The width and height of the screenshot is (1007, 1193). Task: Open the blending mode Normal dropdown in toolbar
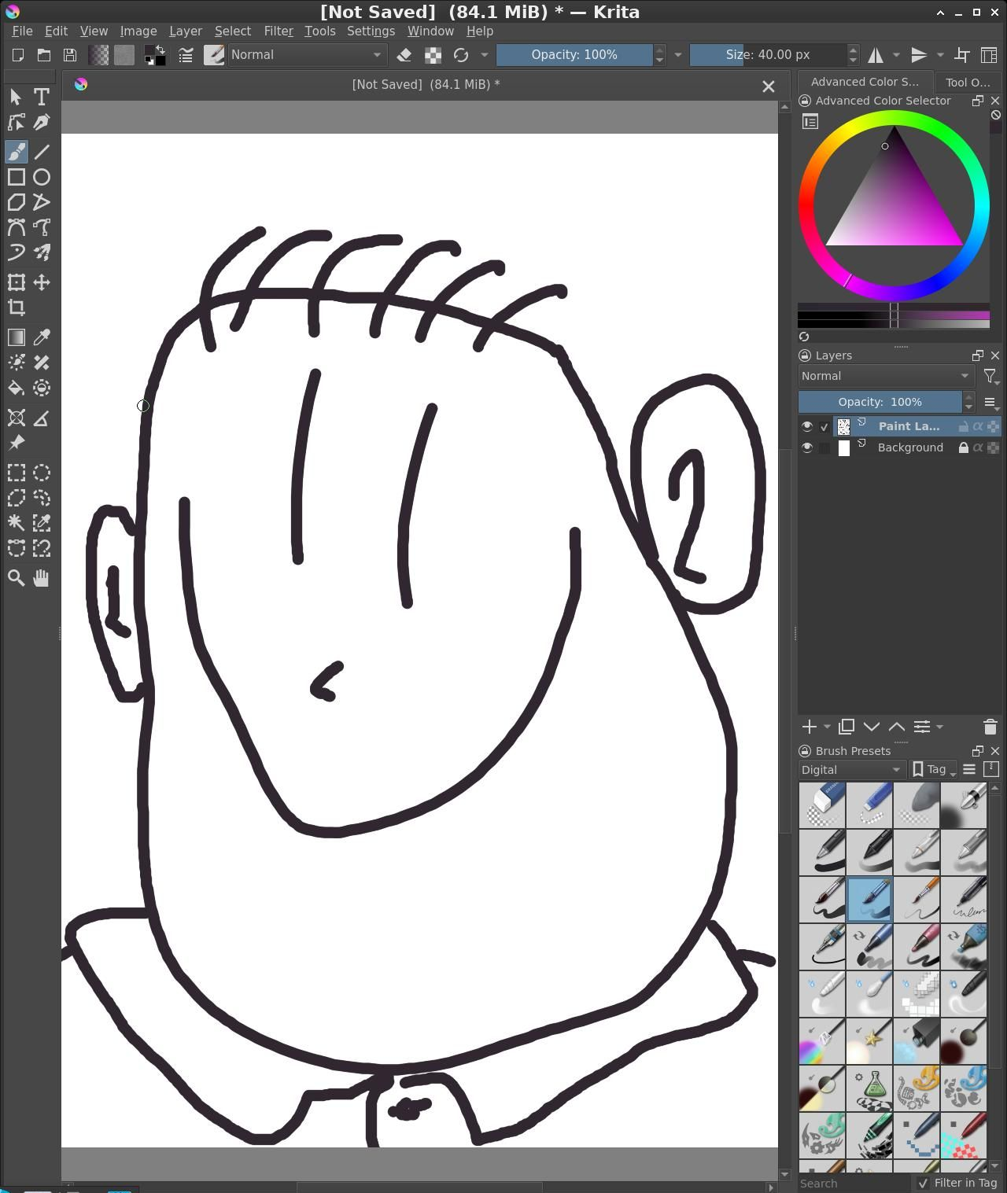(305, 55)
